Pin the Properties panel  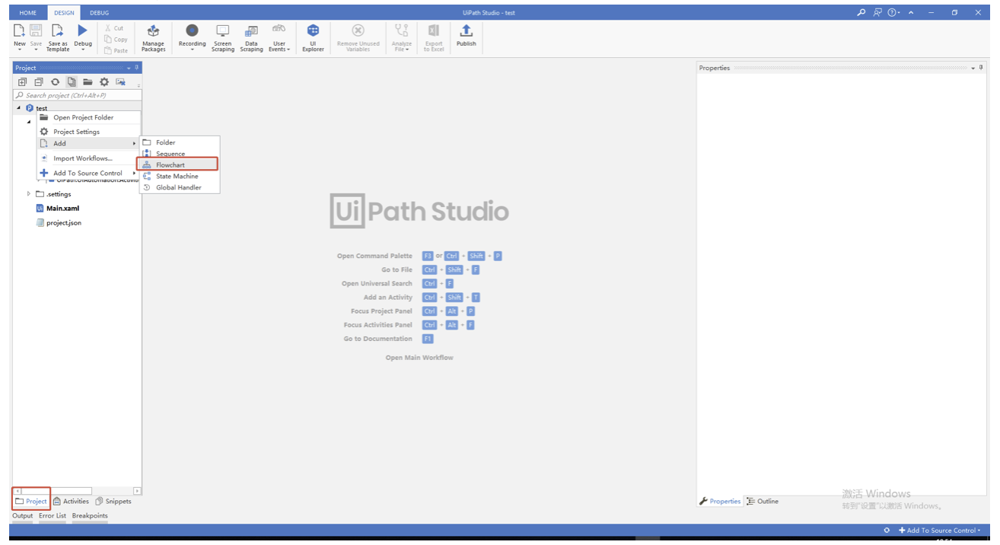pyautogui.click(x=981, y=68)
